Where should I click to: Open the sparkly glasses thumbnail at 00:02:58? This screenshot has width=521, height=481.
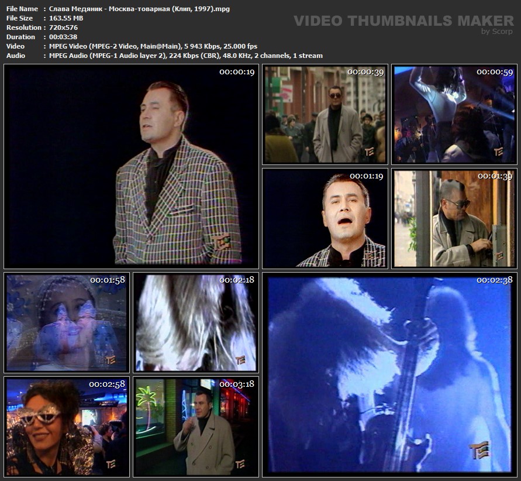66,426
